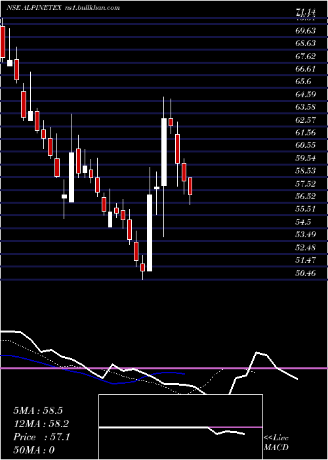Image resolution: width=328 pixels, height=460 pixels.
Task: Click the 60.55 price level label
Action: [306, 145]
